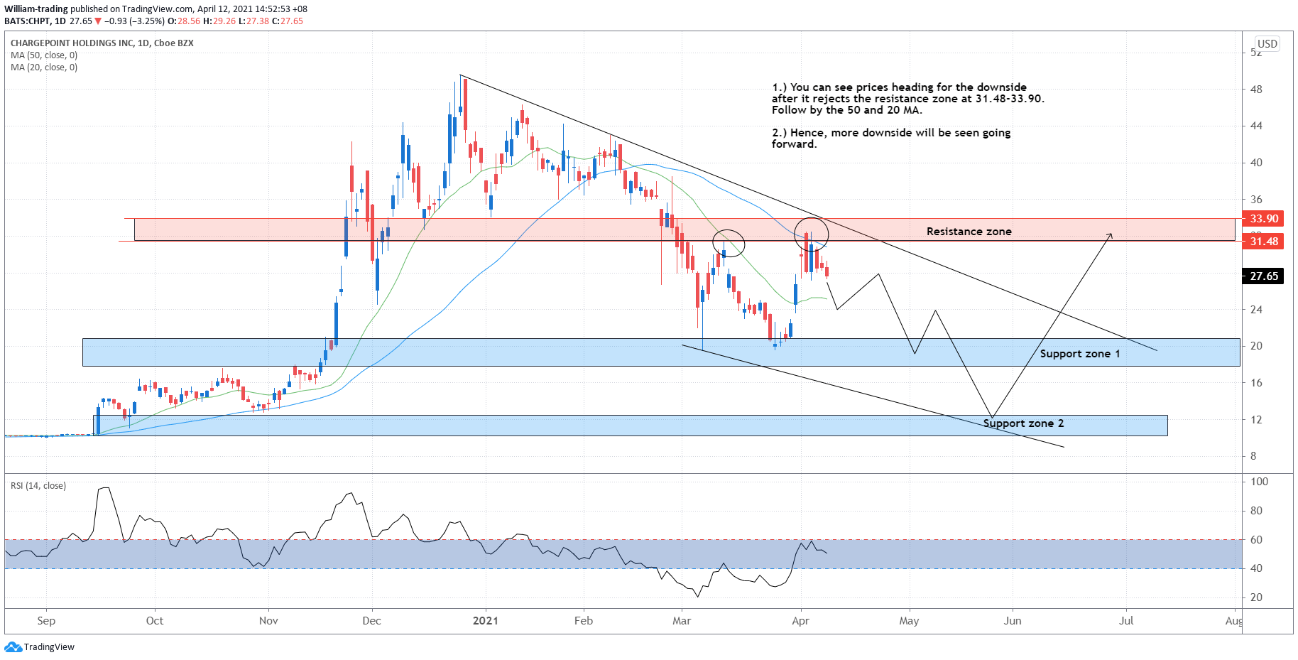Click the 33.90 red price label
The width and height of the screenshot is (1298, 660).
click(1264, 219)
